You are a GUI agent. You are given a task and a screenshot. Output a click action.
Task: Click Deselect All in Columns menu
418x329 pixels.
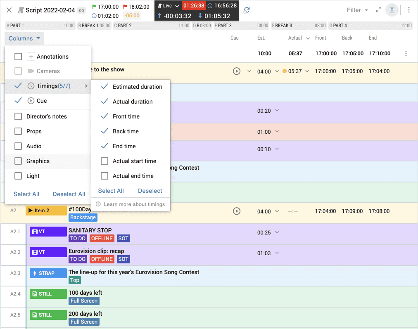point(69,194)
